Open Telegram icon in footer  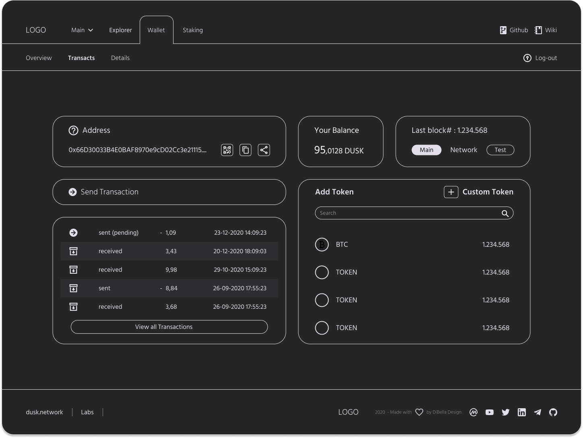coord(538,412)
